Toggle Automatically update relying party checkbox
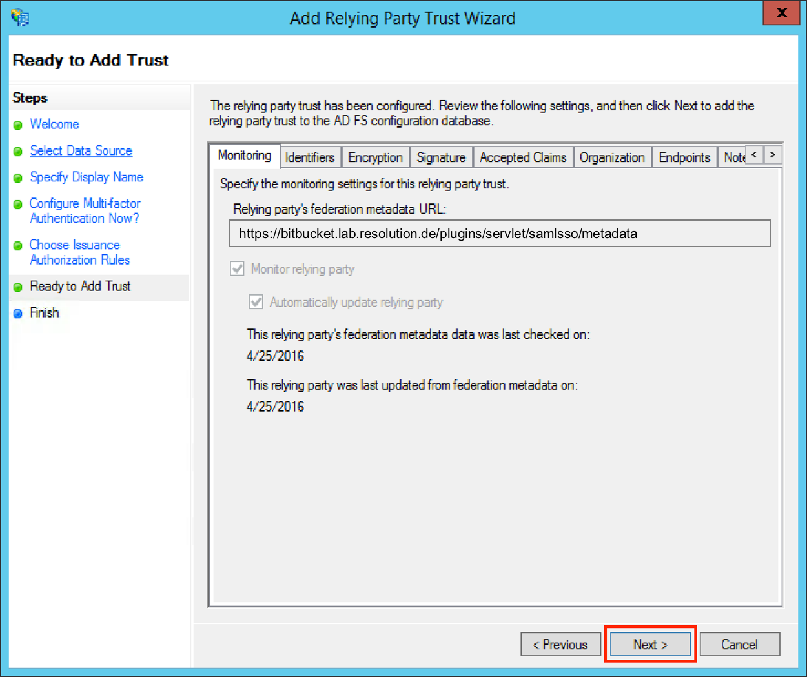807x677 pixels. (256, 302)
